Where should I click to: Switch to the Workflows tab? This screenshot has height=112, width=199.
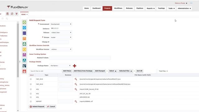(x=118, y=8)
